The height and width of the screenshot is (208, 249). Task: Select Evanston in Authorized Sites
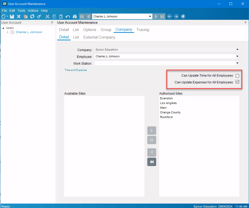166,98
